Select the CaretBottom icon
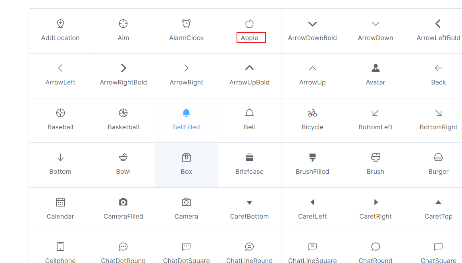The image size is (462, 263). pos(249,202)
